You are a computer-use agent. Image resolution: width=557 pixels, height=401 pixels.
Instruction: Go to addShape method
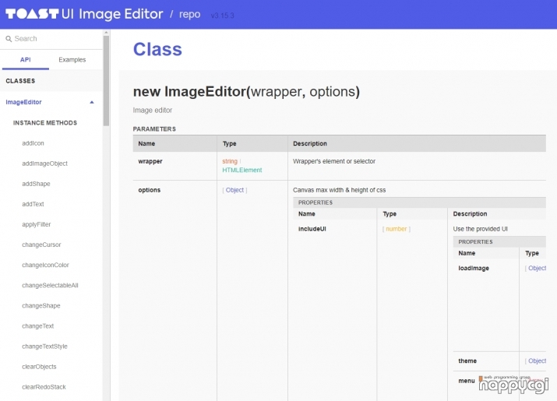[36, 184]
